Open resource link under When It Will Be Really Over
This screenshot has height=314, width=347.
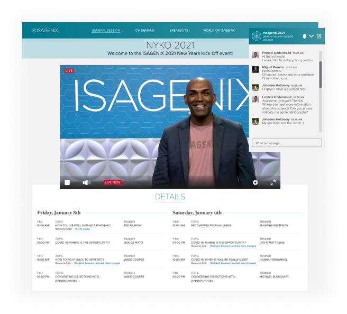pos(232,263)
